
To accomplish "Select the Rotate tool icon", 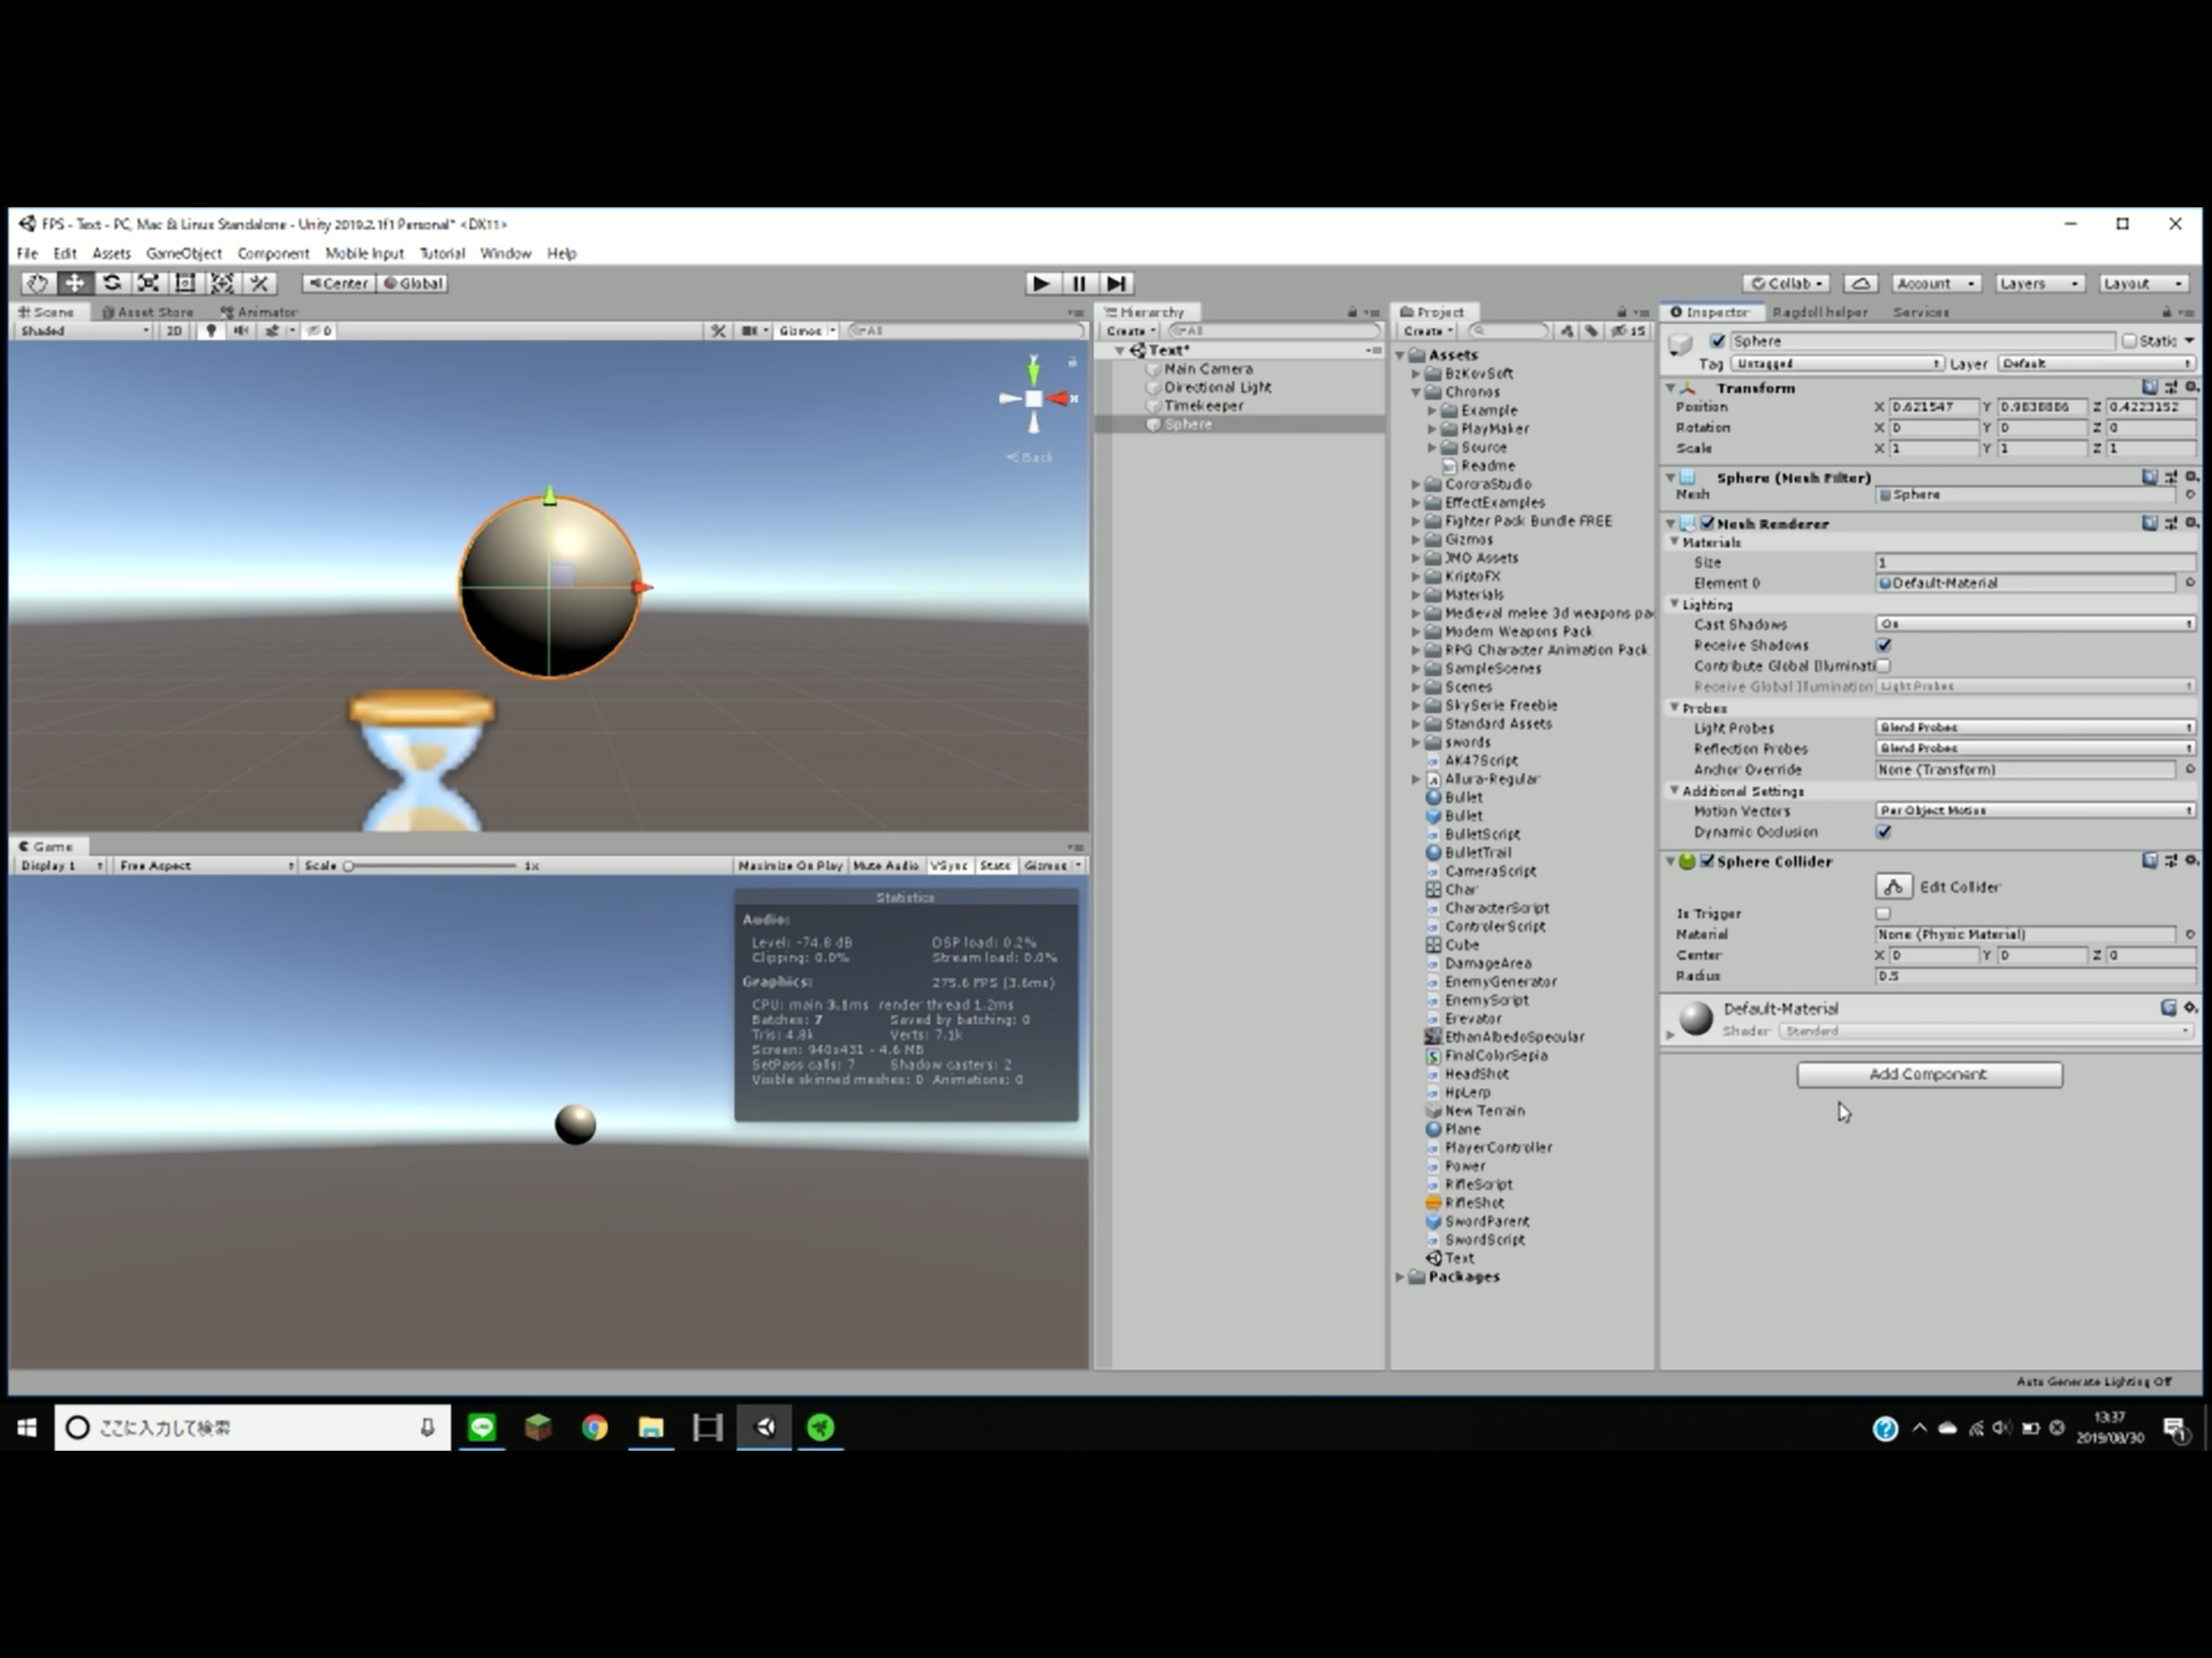I will pos(112,283).
